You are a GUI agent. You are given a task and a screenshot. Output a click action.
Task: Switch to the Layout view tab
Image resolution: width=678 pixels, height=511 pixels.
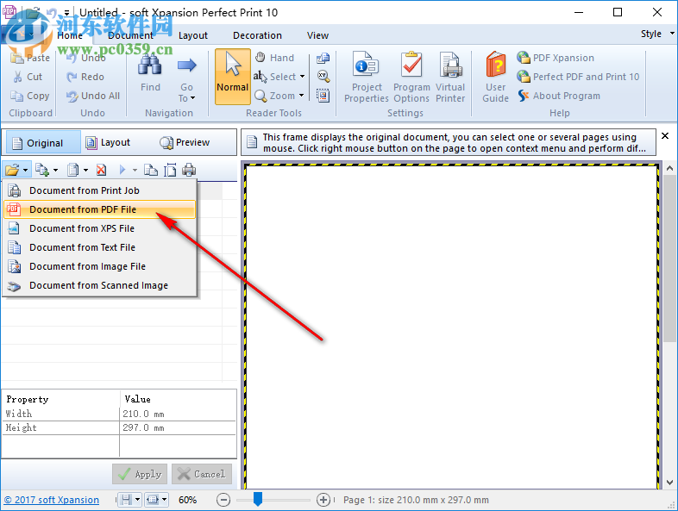coord(108,142)
